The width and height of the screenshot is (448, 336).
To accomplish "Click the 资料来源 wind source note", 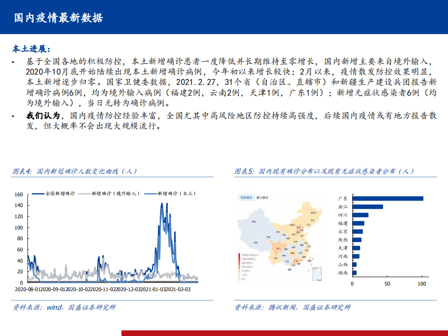I will click(64, 307).
